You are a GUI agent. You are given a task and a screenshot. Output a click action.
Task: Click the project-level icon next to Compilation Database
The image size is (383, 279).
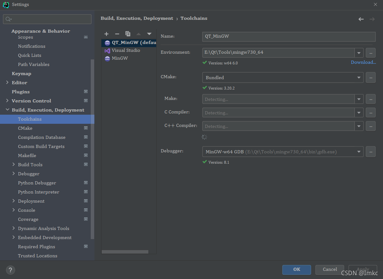[86, 137]
